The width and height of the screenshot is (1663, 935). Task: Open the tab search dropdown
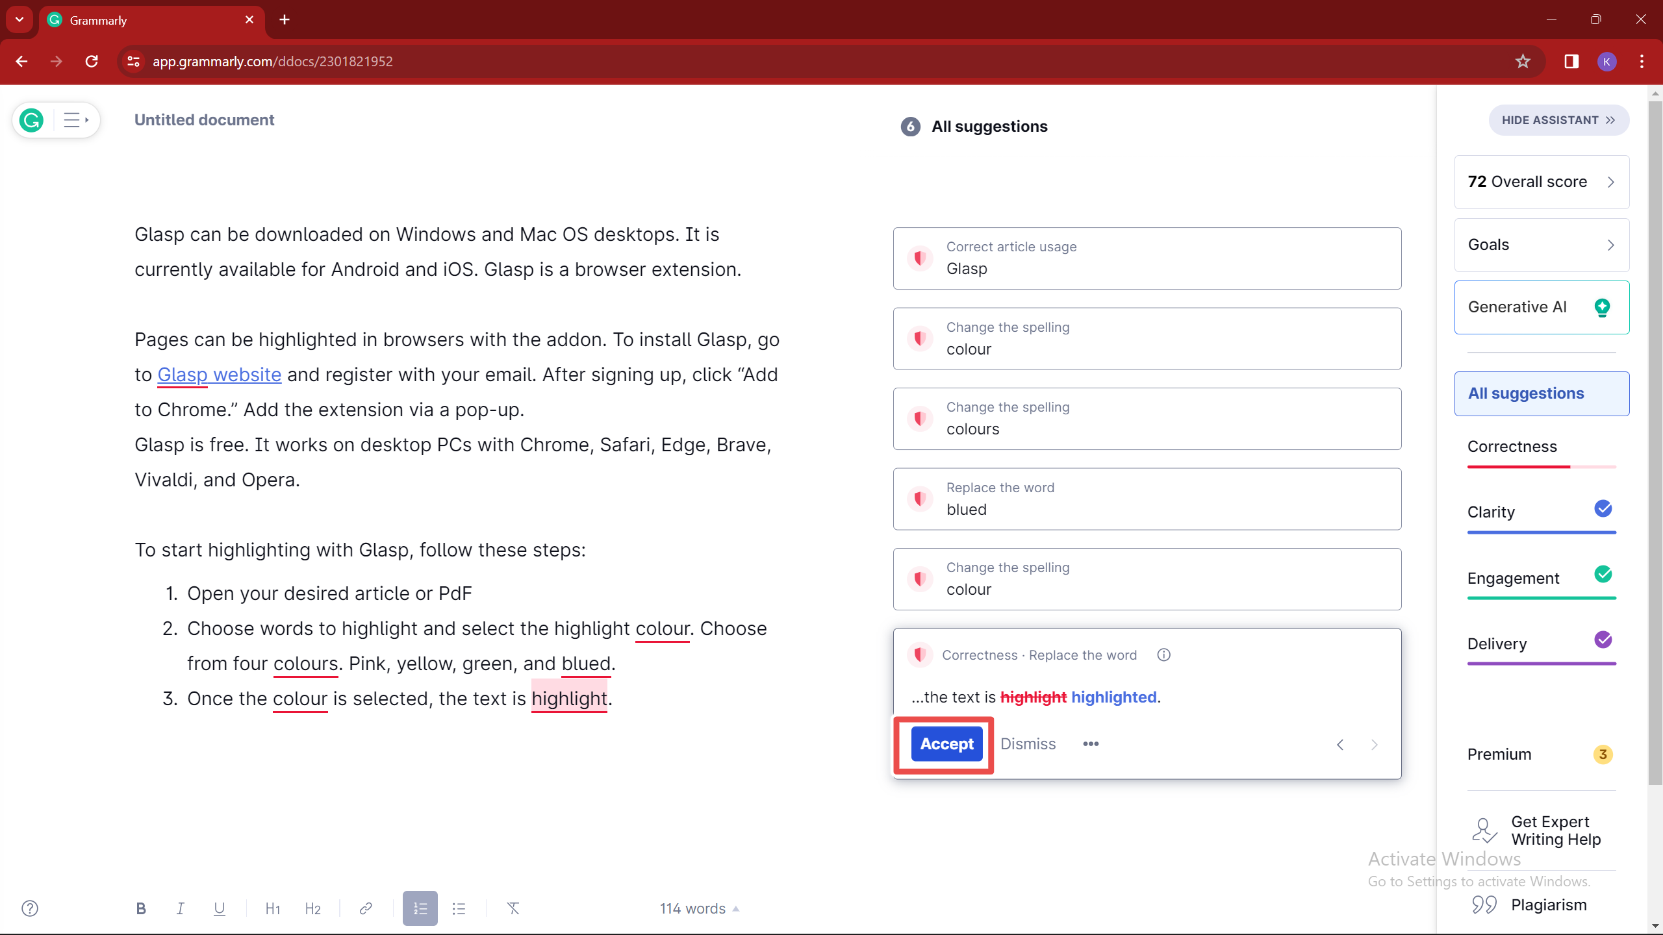19,19
